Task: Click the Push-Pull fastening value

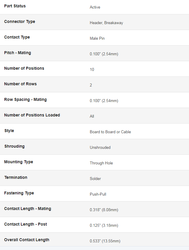Action: [98, 194]
